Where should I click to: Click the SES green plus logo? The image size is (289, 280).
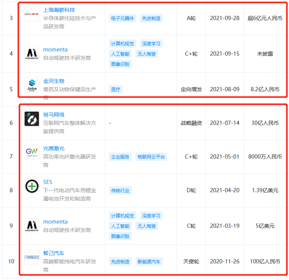coord(32,186)
